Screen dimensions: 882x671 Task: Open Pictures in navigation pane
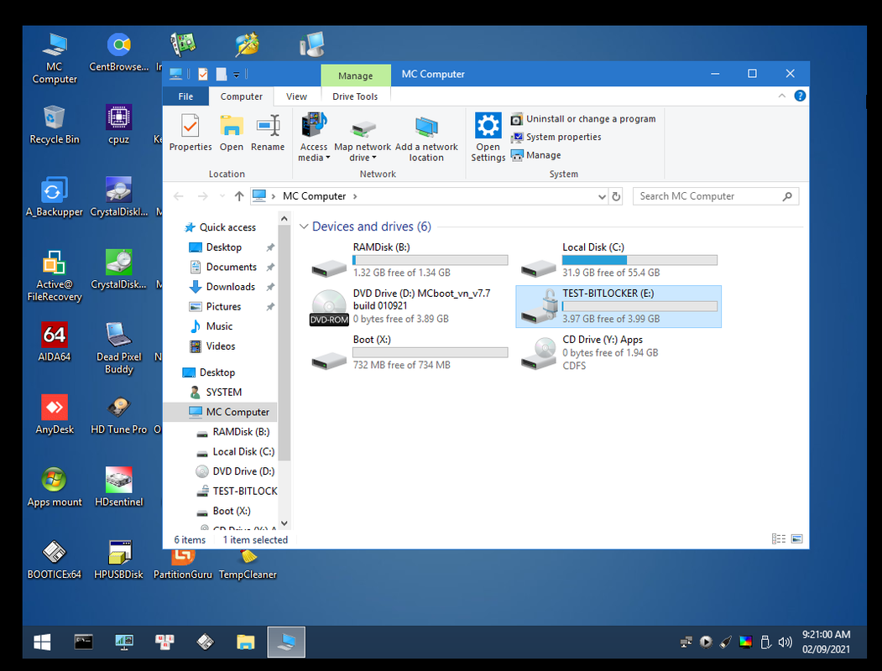pyautogui.click(x=223, y=306)
